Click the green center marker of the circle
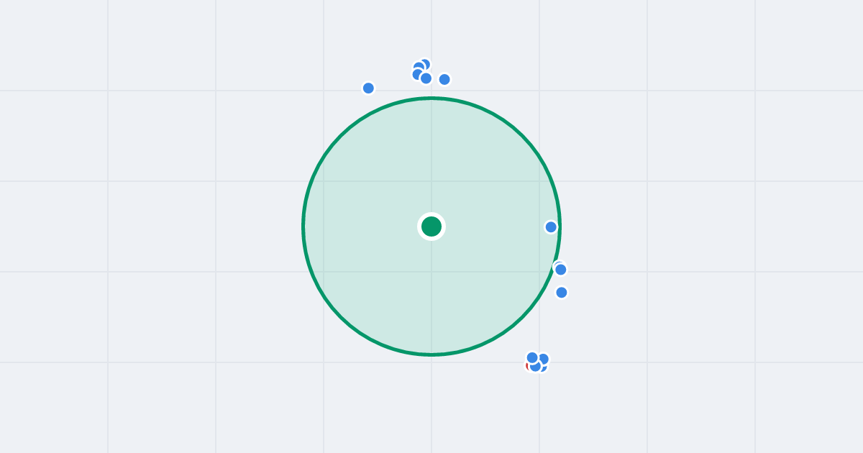This screenshot has height=453, width=863. 431,226
